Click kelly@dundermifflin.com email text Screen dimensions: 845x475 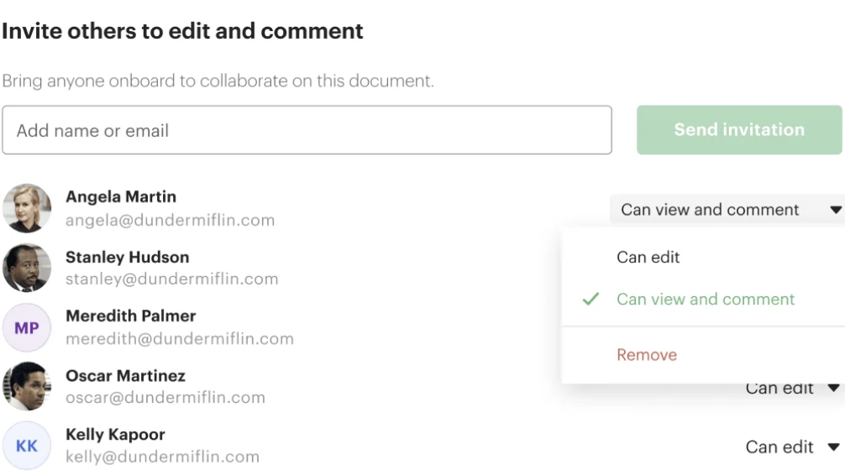click(x=162, y=457)
